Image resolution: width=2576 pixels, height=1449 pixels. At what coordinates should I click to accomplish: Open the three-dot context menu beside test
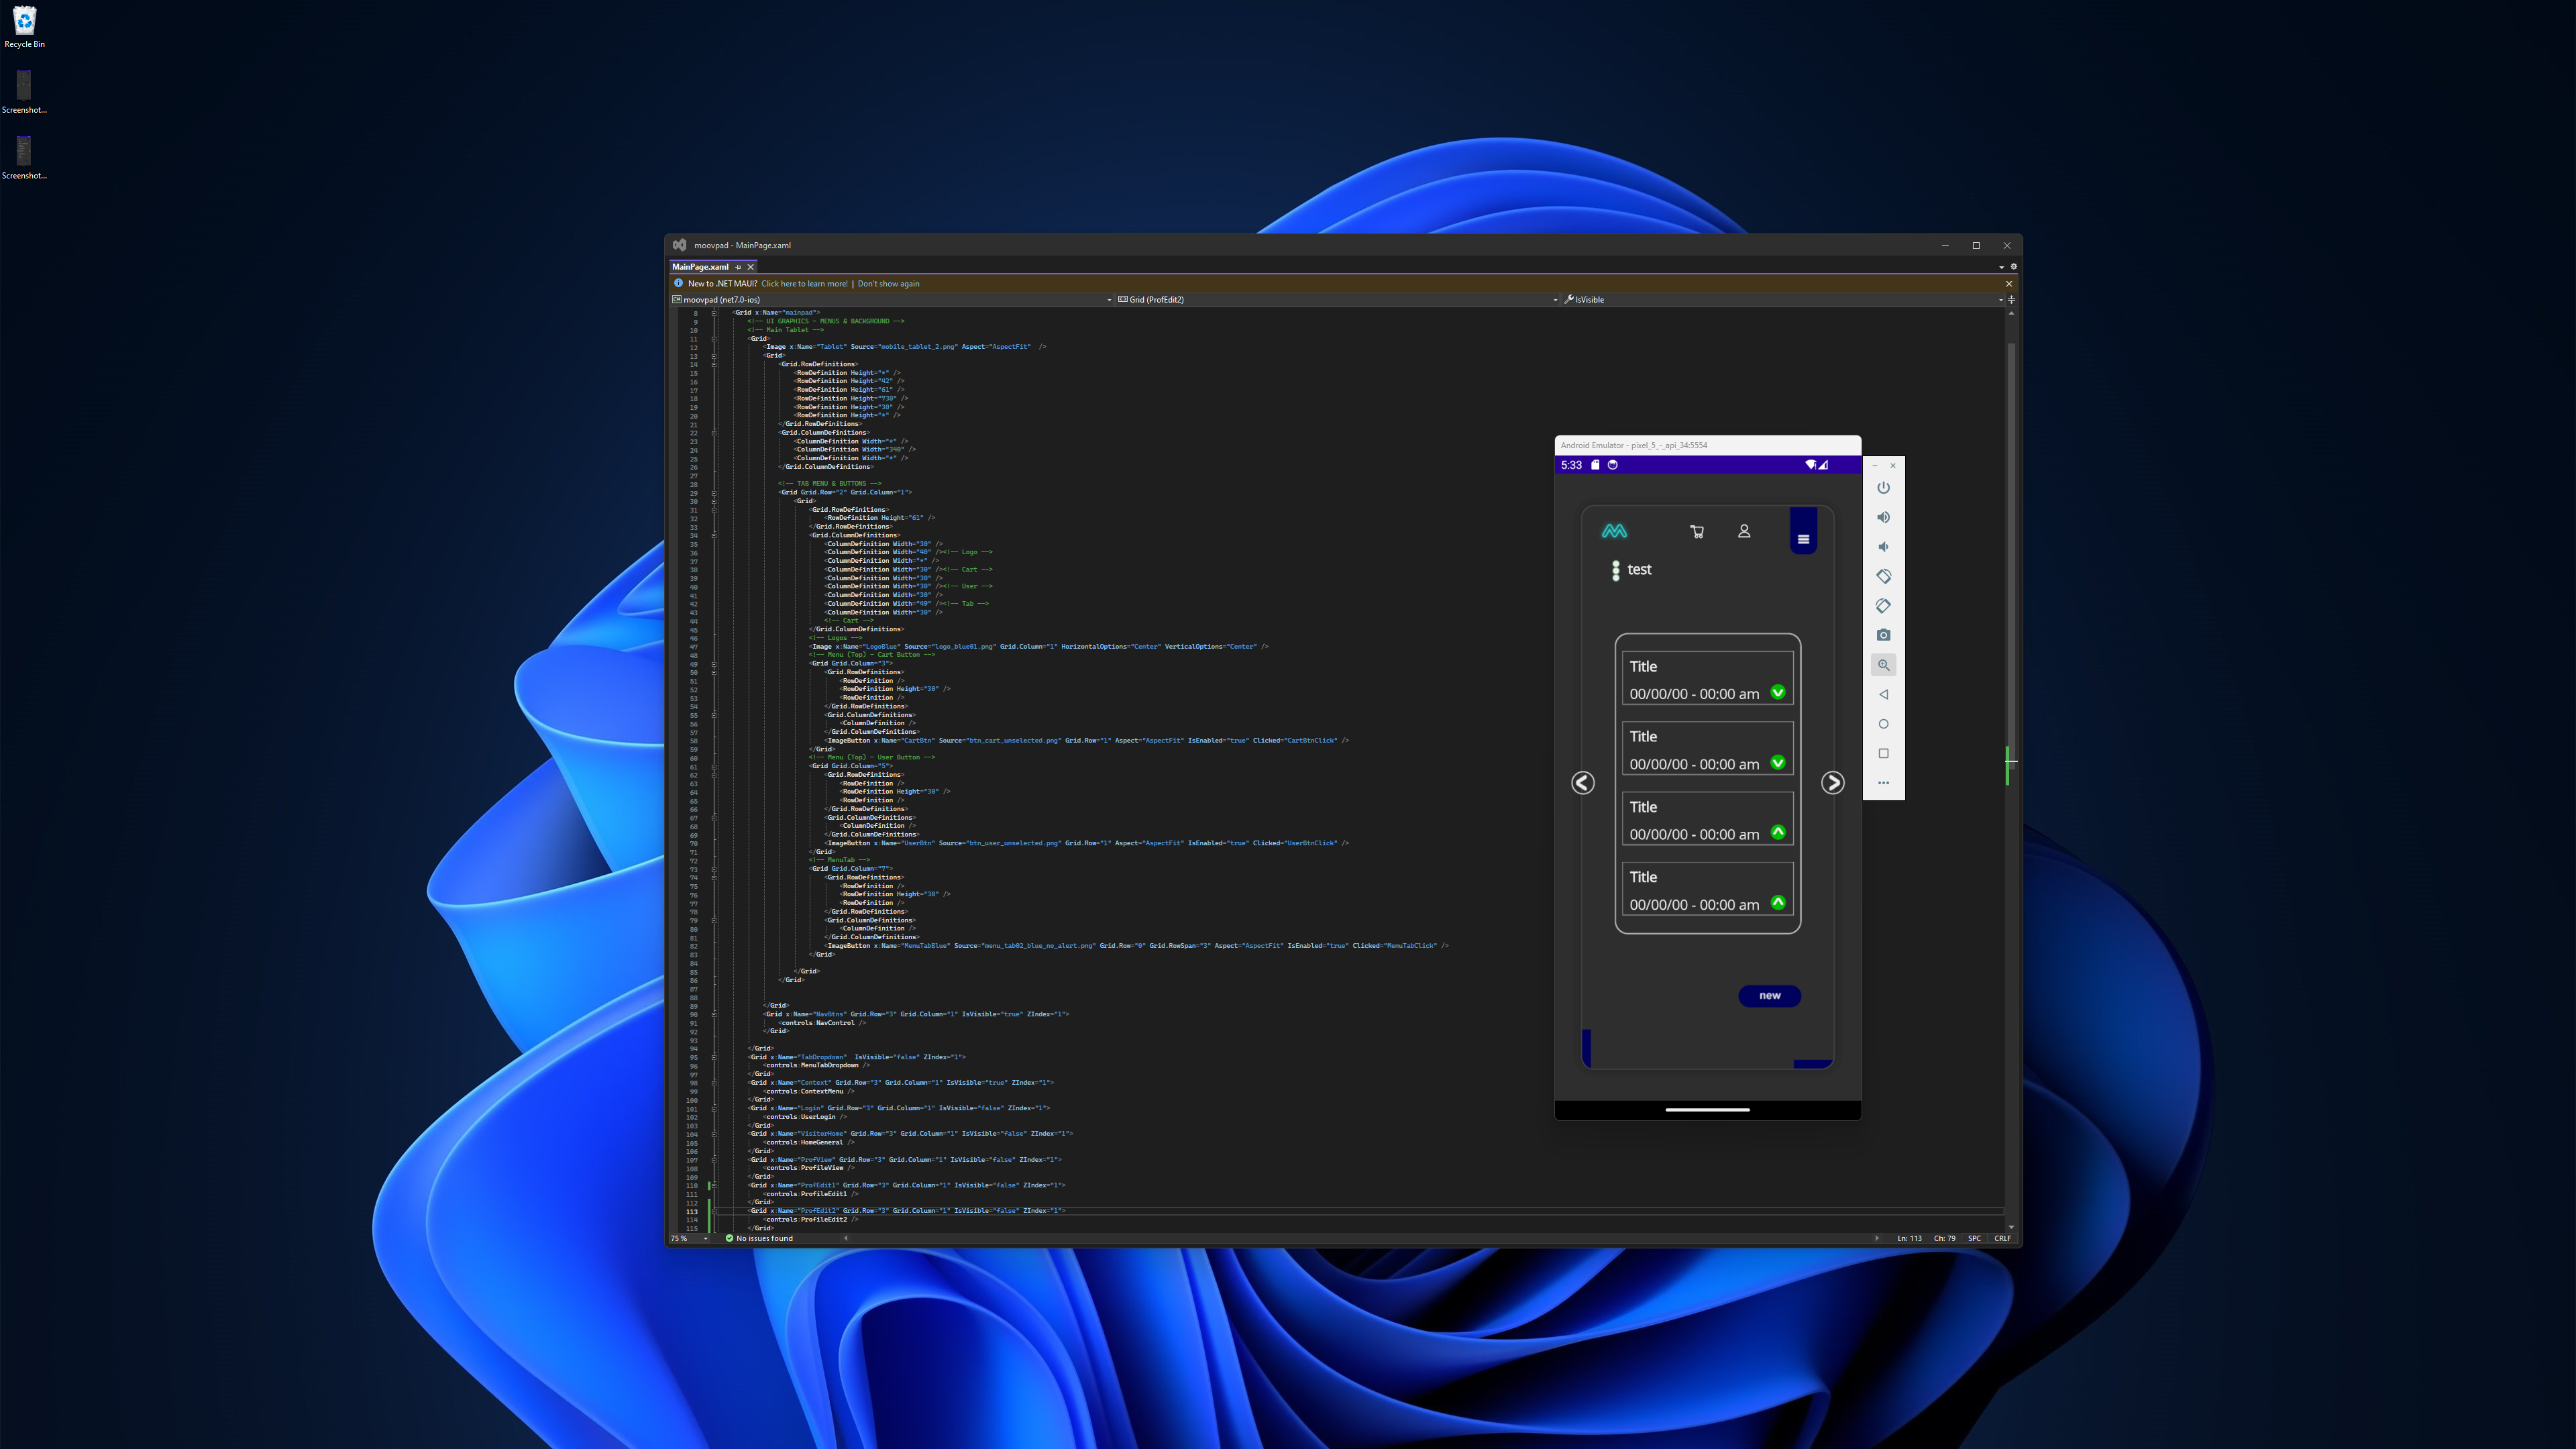[1616, 571]
